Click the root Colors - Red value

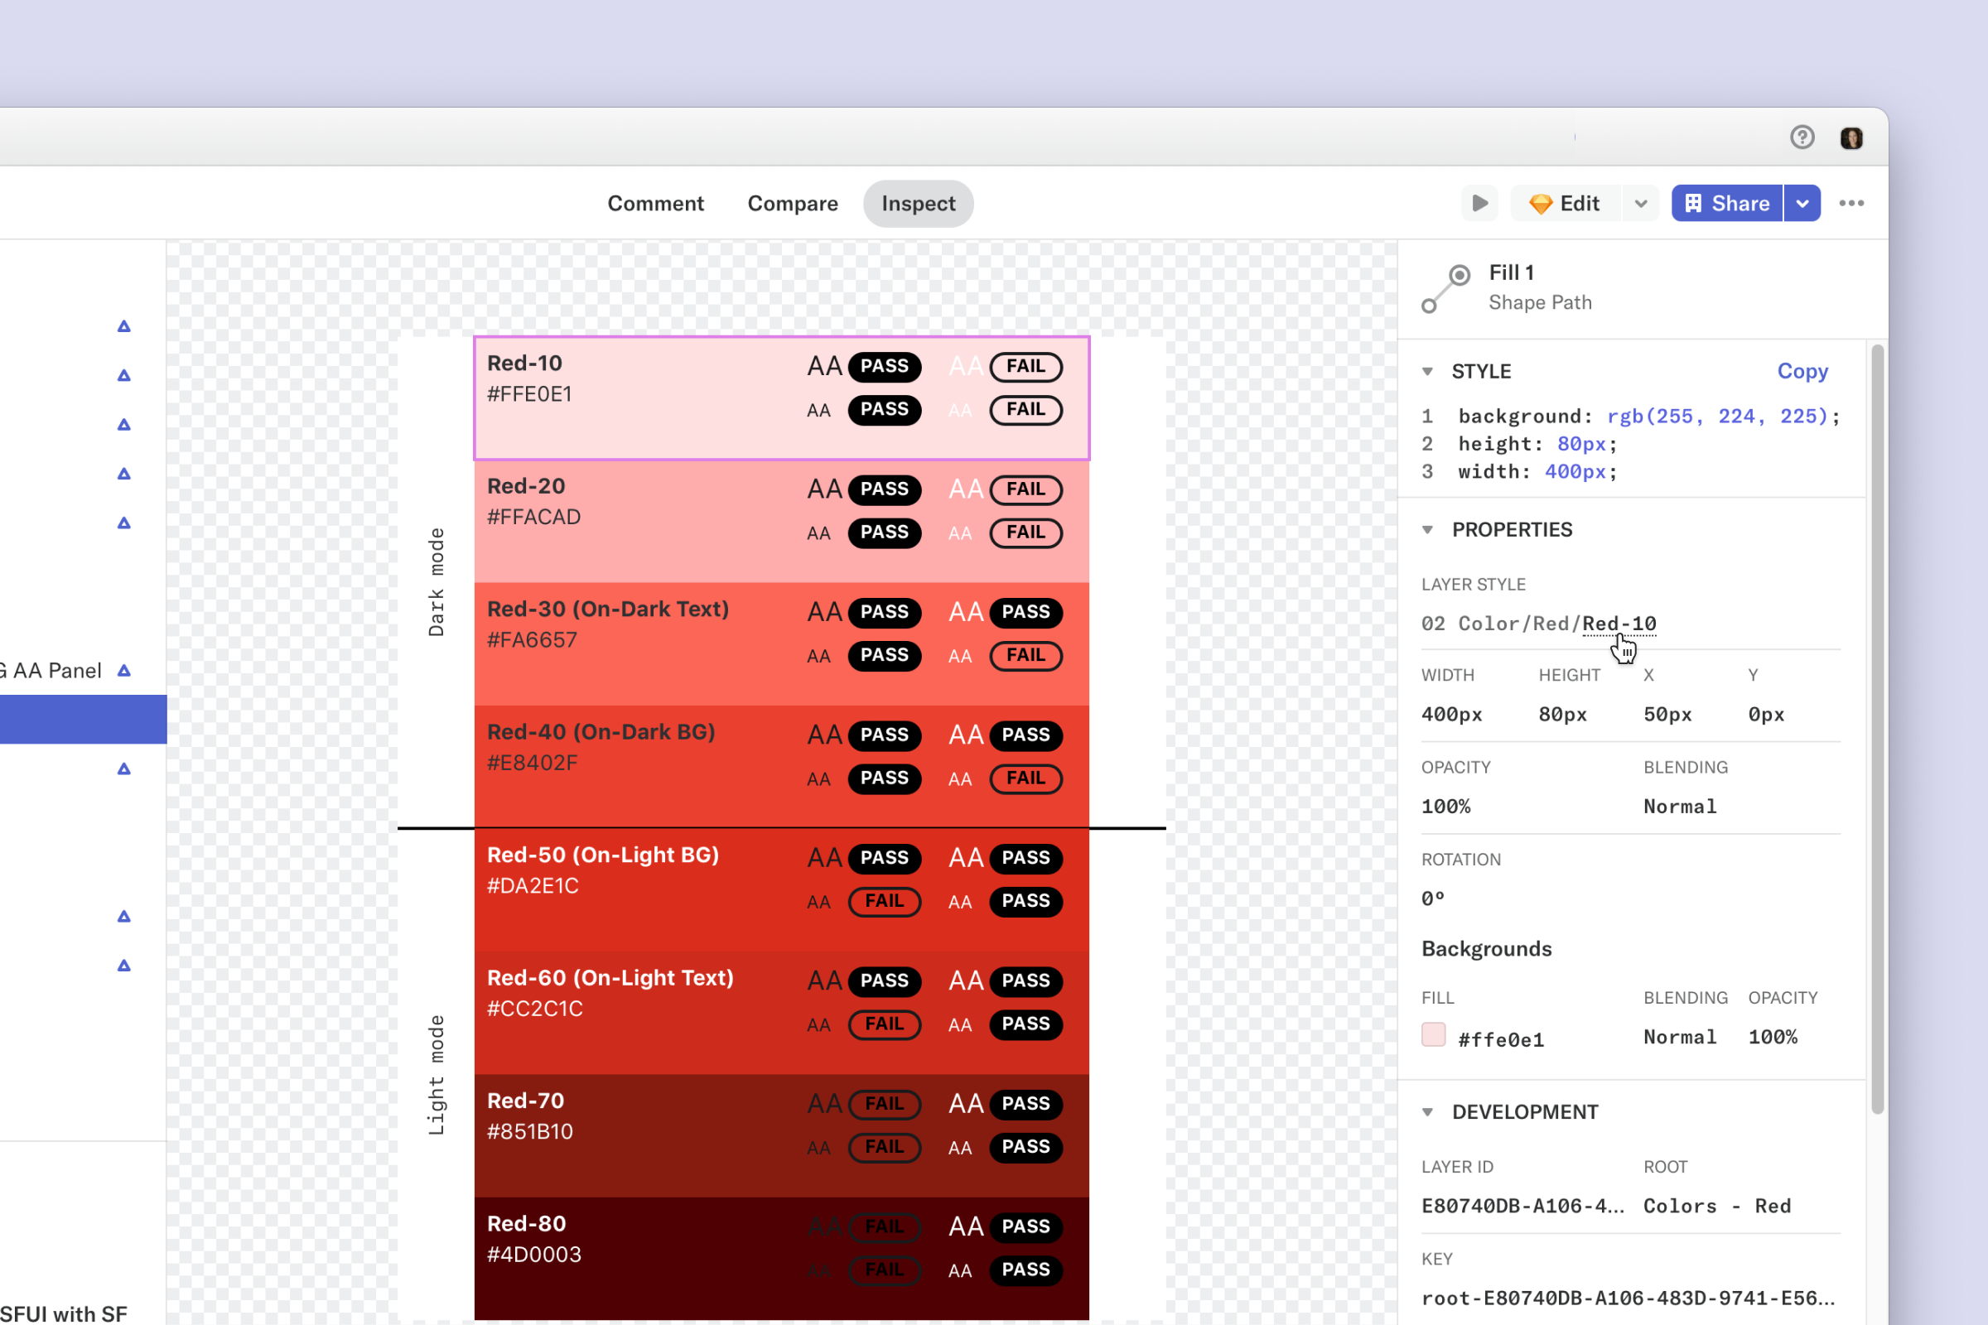(x=1716, y=1207)
